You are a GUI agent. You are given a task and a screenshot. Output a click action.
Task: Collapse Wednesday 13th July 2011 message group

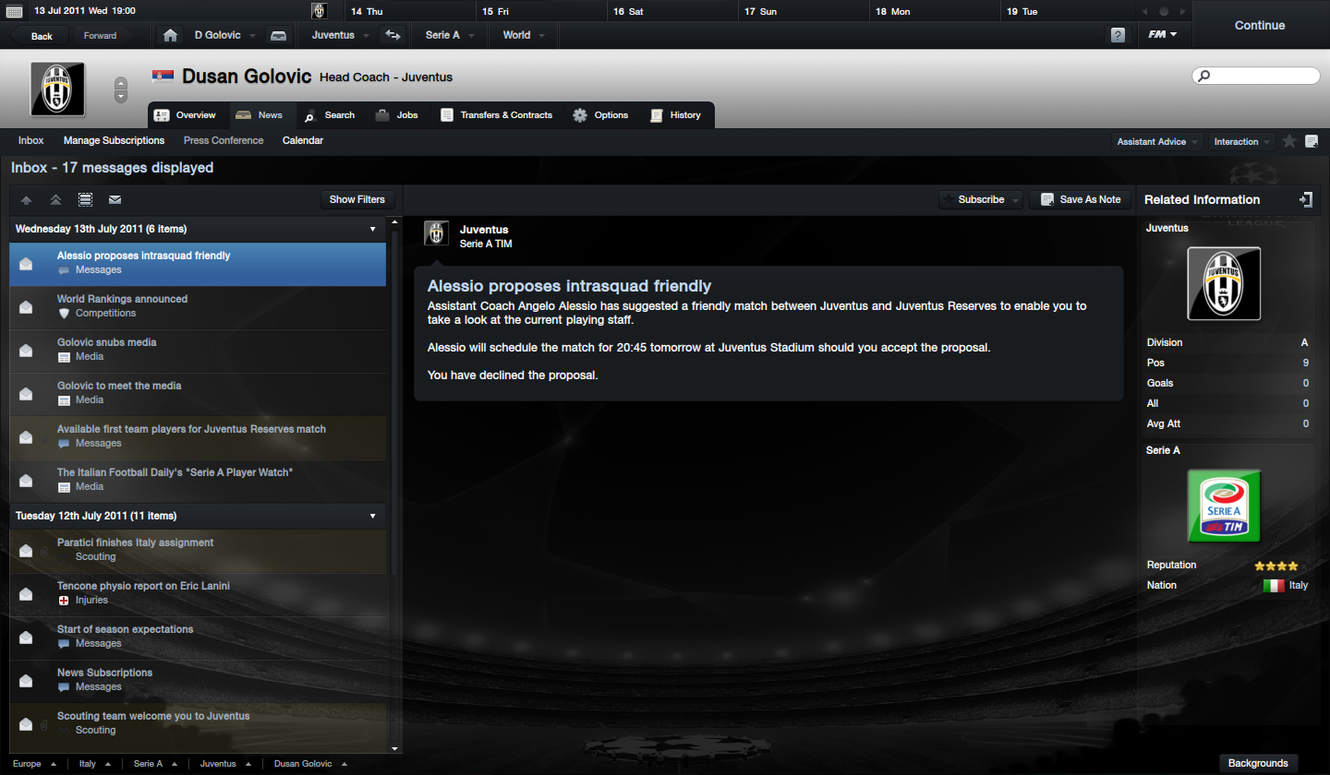tap(373, 229)
